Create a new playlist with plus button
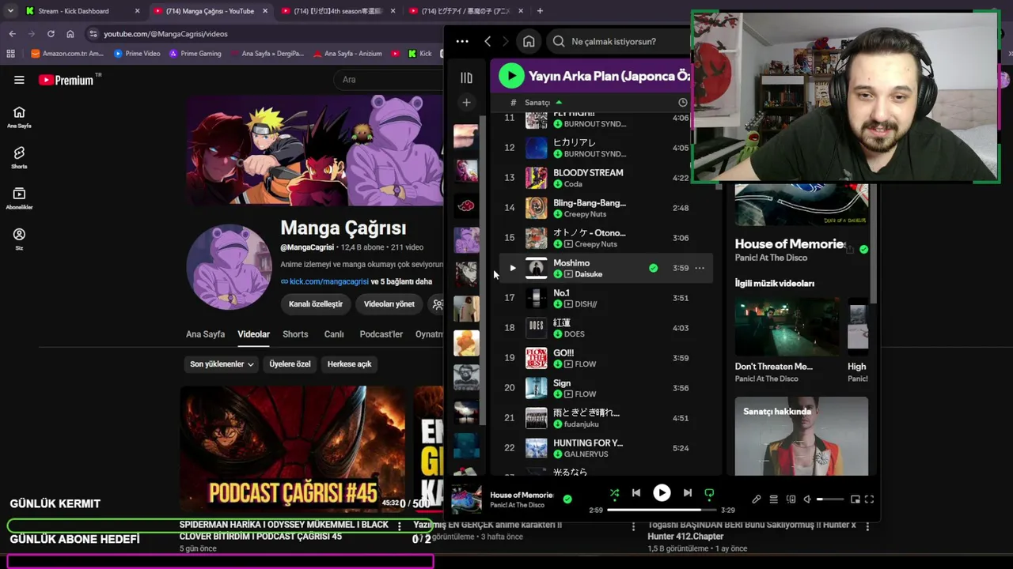This screenshot has width=1013, height=569. tap(466, 102)
